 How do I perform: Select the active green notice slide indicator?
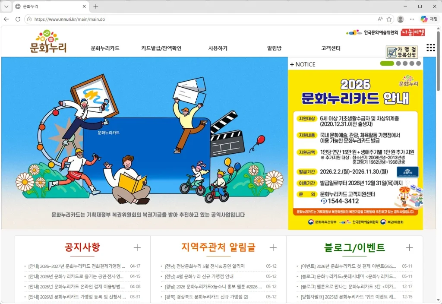pyautogui.click(x=387, y=63)
